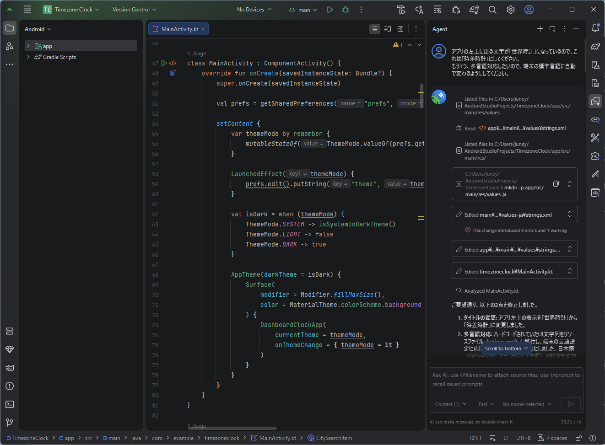Open the main hamburger menu

[27, 9]
